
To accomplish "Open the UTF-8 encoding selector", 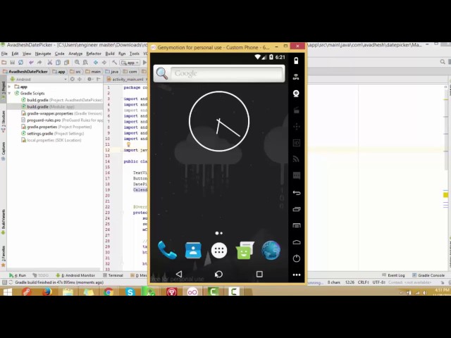I will pyautogui.click(x=378, y=282).
